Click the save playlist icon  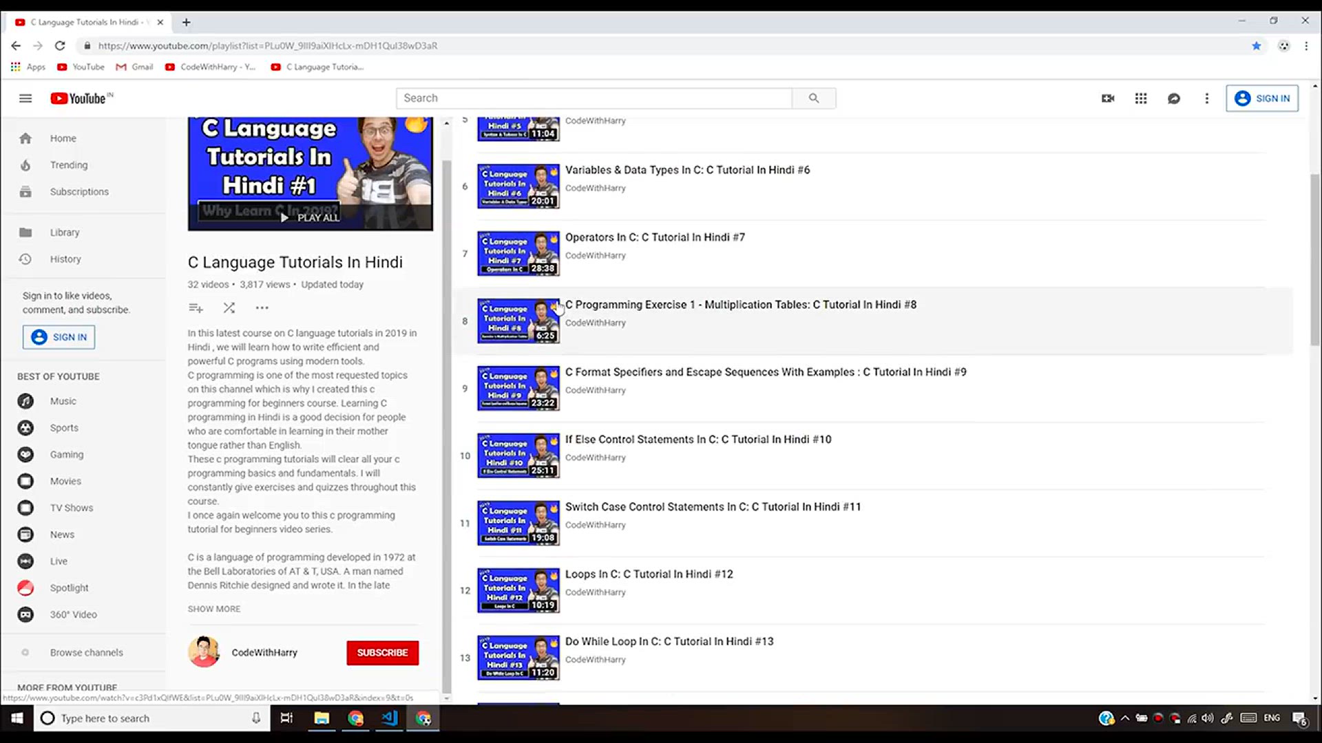click(x=196, y=308)
